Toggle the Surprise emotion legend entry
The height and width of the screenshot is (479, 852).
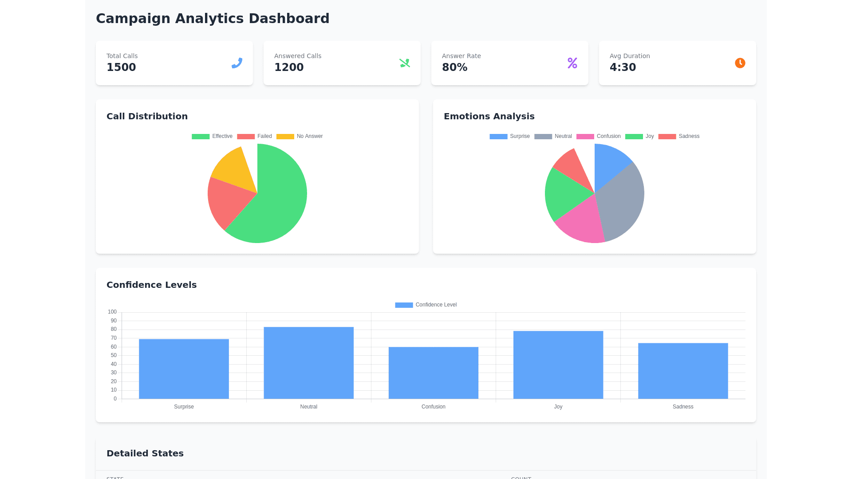coord(509,136)
